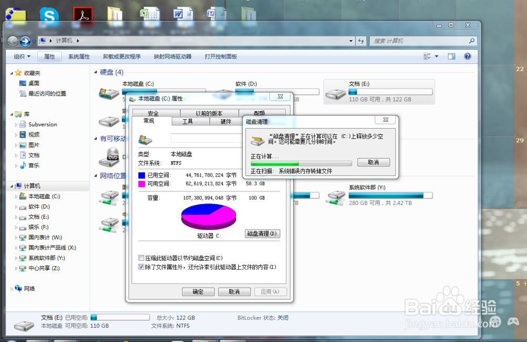Screen dimensions: 527x342
Task: Open address bar history dropdown
Action: 351,41
